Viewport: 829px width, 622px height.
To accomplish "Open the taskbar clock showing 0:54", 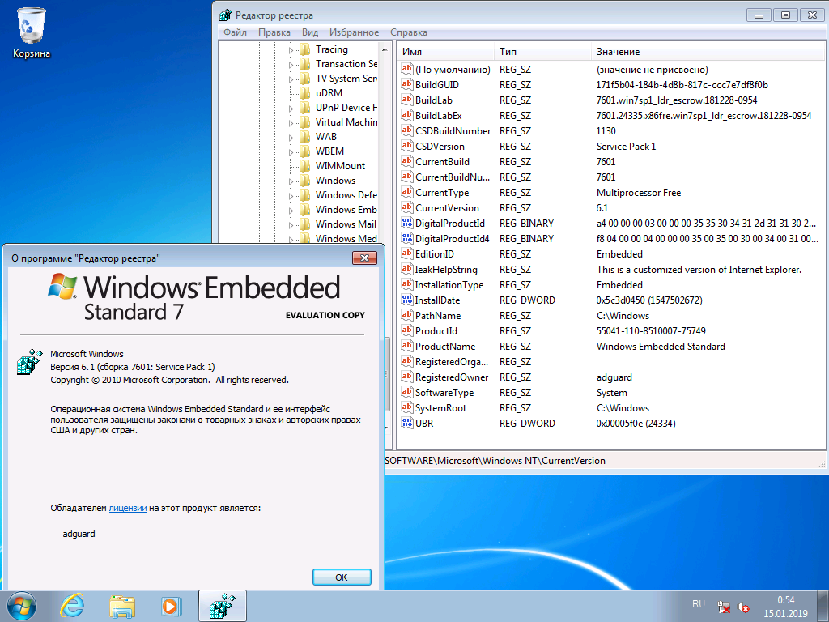I will (785, 607).
